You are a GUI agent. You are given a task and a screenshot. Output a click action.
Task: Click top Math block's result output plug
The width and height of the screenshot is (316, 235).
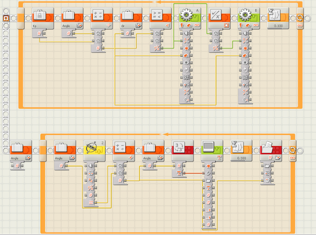pyautogui.click(x=98, y=48)
